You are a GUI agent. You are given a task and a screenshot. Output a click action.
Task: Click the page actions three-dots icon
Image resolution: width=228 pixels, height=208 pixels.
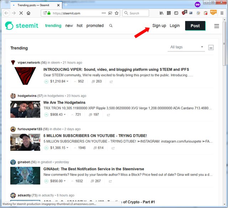[x=104, y=13]
